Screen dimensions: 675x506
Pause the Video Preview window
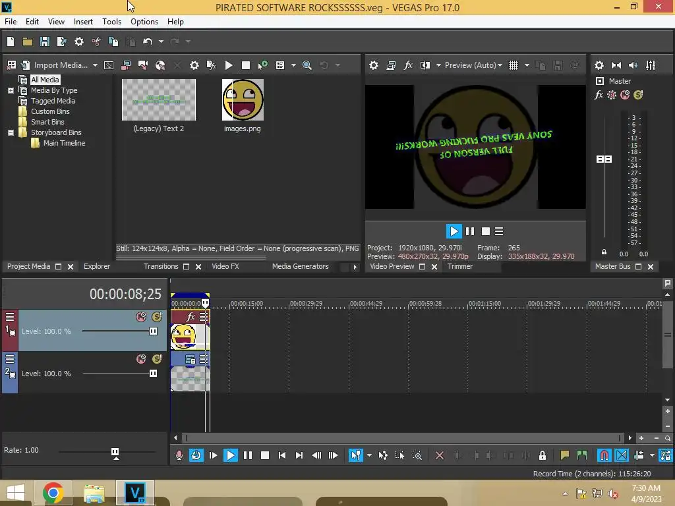point(470,231)
